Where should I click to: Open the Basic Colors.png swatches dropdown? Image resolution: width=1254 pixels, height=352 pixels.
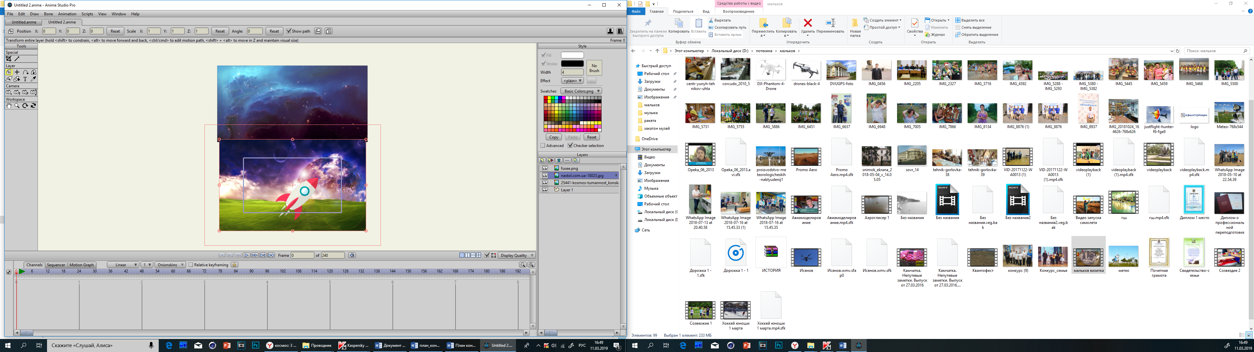click(581, 91)
